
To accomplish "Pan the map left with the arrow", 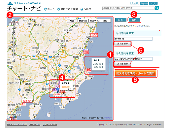I will point(10,24).
